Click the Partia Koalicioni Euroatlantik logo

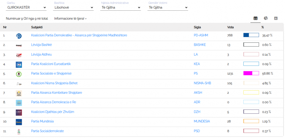(19, 65)
